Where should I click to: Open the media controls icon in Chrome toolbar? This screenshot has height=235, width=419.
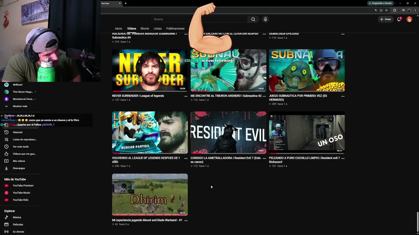tap(403, 10)
